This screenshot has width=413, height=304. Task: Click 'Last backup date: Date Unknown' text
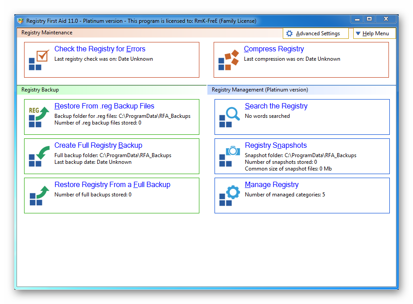tap(93, 162)
